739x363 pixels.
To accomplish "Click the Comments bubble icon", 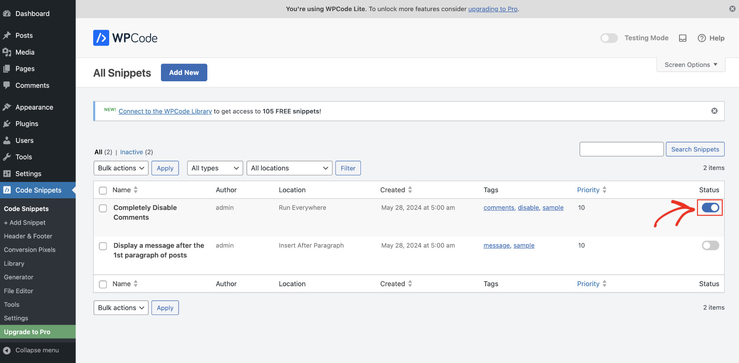I will click(7, 85).
